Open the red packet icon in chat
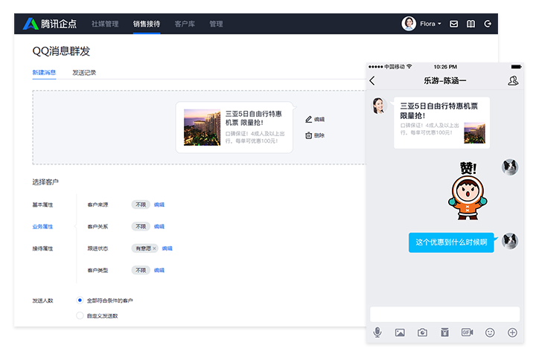 coord(444,332)
